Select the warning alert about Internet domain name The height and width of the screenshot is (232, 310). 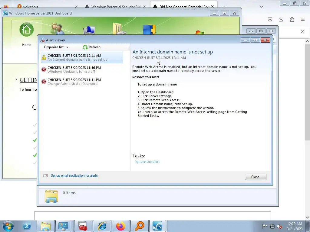(x=82, y=57)
